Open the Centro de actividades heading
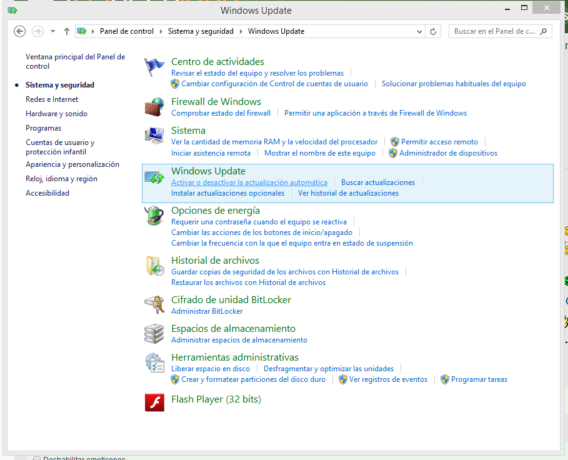Image resolution: width=568 pixels, height=460 pixels. point(217,62)
